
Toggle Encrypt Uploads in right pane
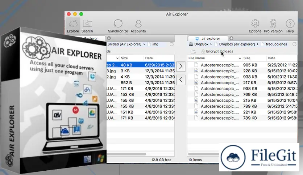point(217,51)
